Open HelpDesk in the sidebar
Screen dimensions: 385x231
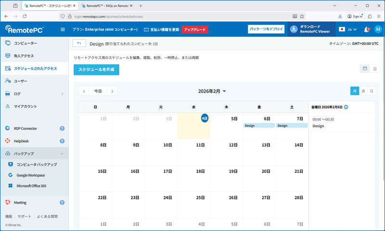(21, 141)
